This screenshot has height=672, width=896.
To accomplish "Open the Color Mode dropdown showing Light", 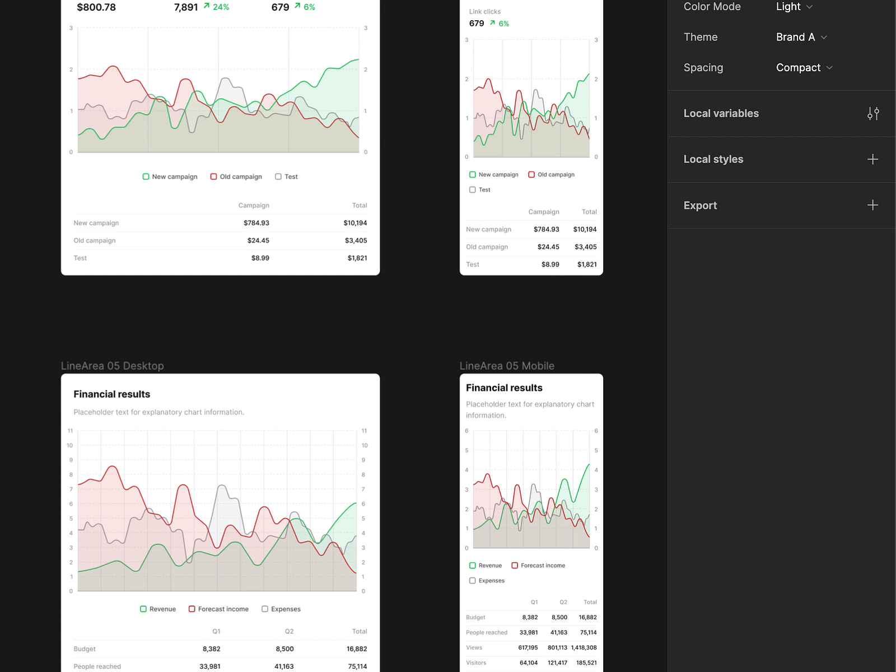I will tap(794, 7).
